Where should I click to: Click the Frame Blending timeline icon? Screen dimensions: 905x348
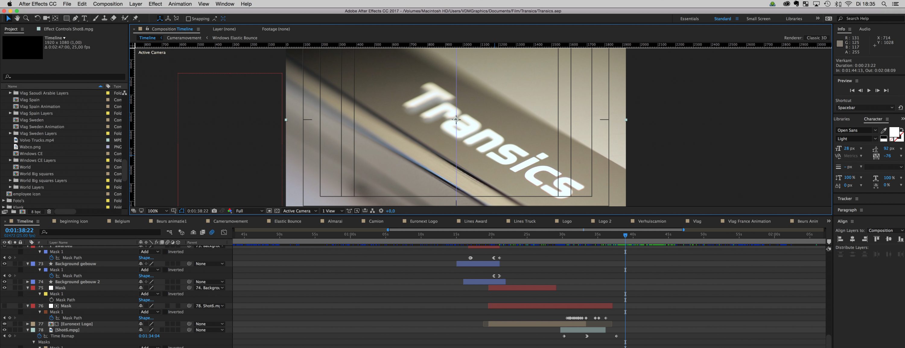[x=202, y=232]
